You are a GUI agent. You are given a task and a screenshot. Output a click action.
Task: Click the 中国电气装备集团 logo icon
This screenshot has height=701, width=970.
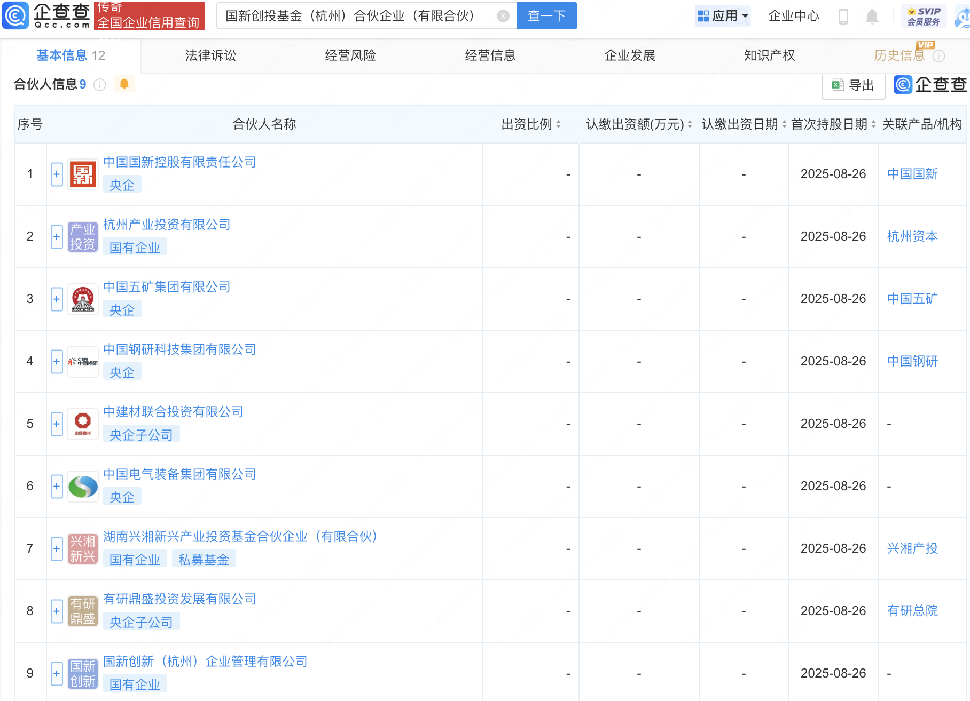[83, 487]
